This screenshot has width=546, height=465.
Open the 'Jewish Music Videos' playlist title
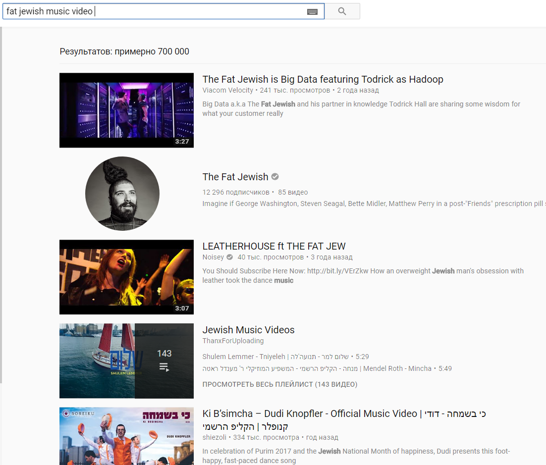point(248,330)
